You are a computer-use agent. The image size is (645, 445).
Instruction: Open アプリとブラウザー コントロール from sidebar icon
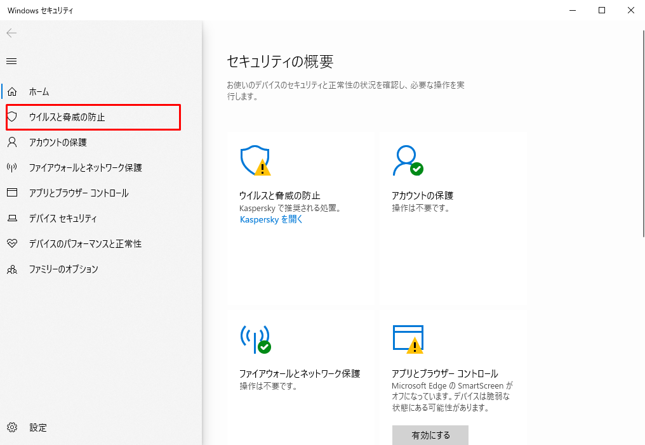click(x=12, y=193)
